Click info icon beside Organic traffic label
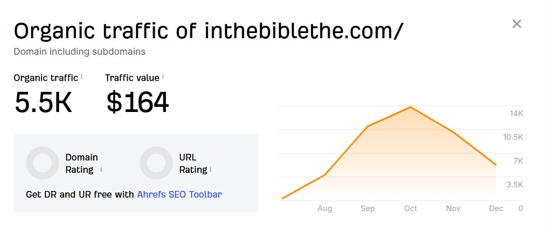Screen dimensions: 549x226 pyautogui.click(x=81, y=77)
